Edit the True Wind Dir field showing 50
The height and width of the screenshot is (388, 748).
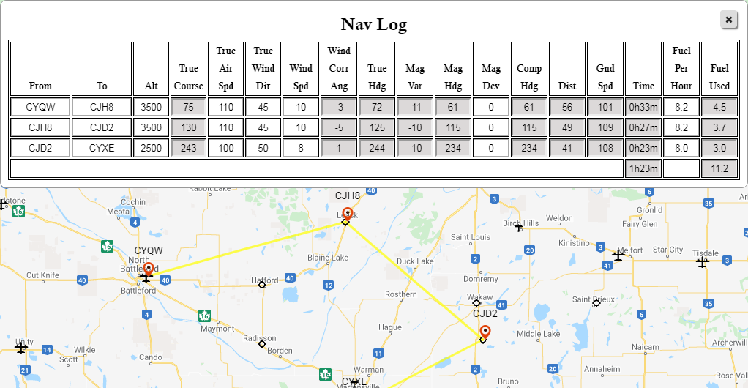[263, 148]
